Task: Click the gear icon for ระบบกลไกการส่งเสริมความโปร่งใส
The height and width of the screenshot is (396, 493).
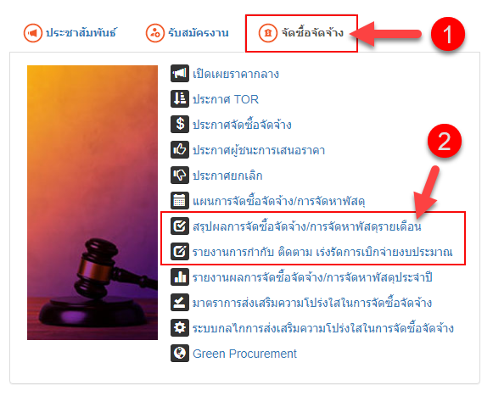Action: [180, 328]
